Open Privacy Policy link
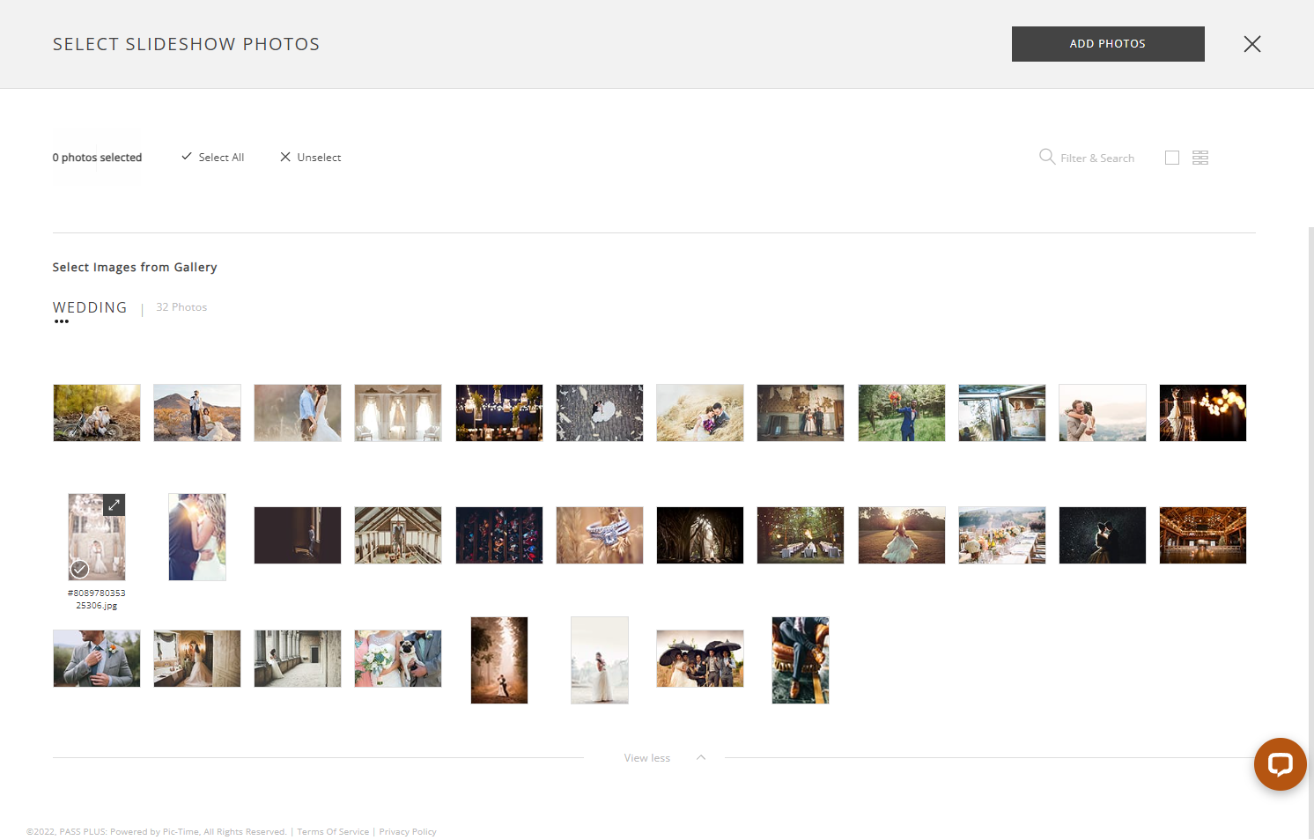Screen dimensions: 1314x840 click(408, 831)
